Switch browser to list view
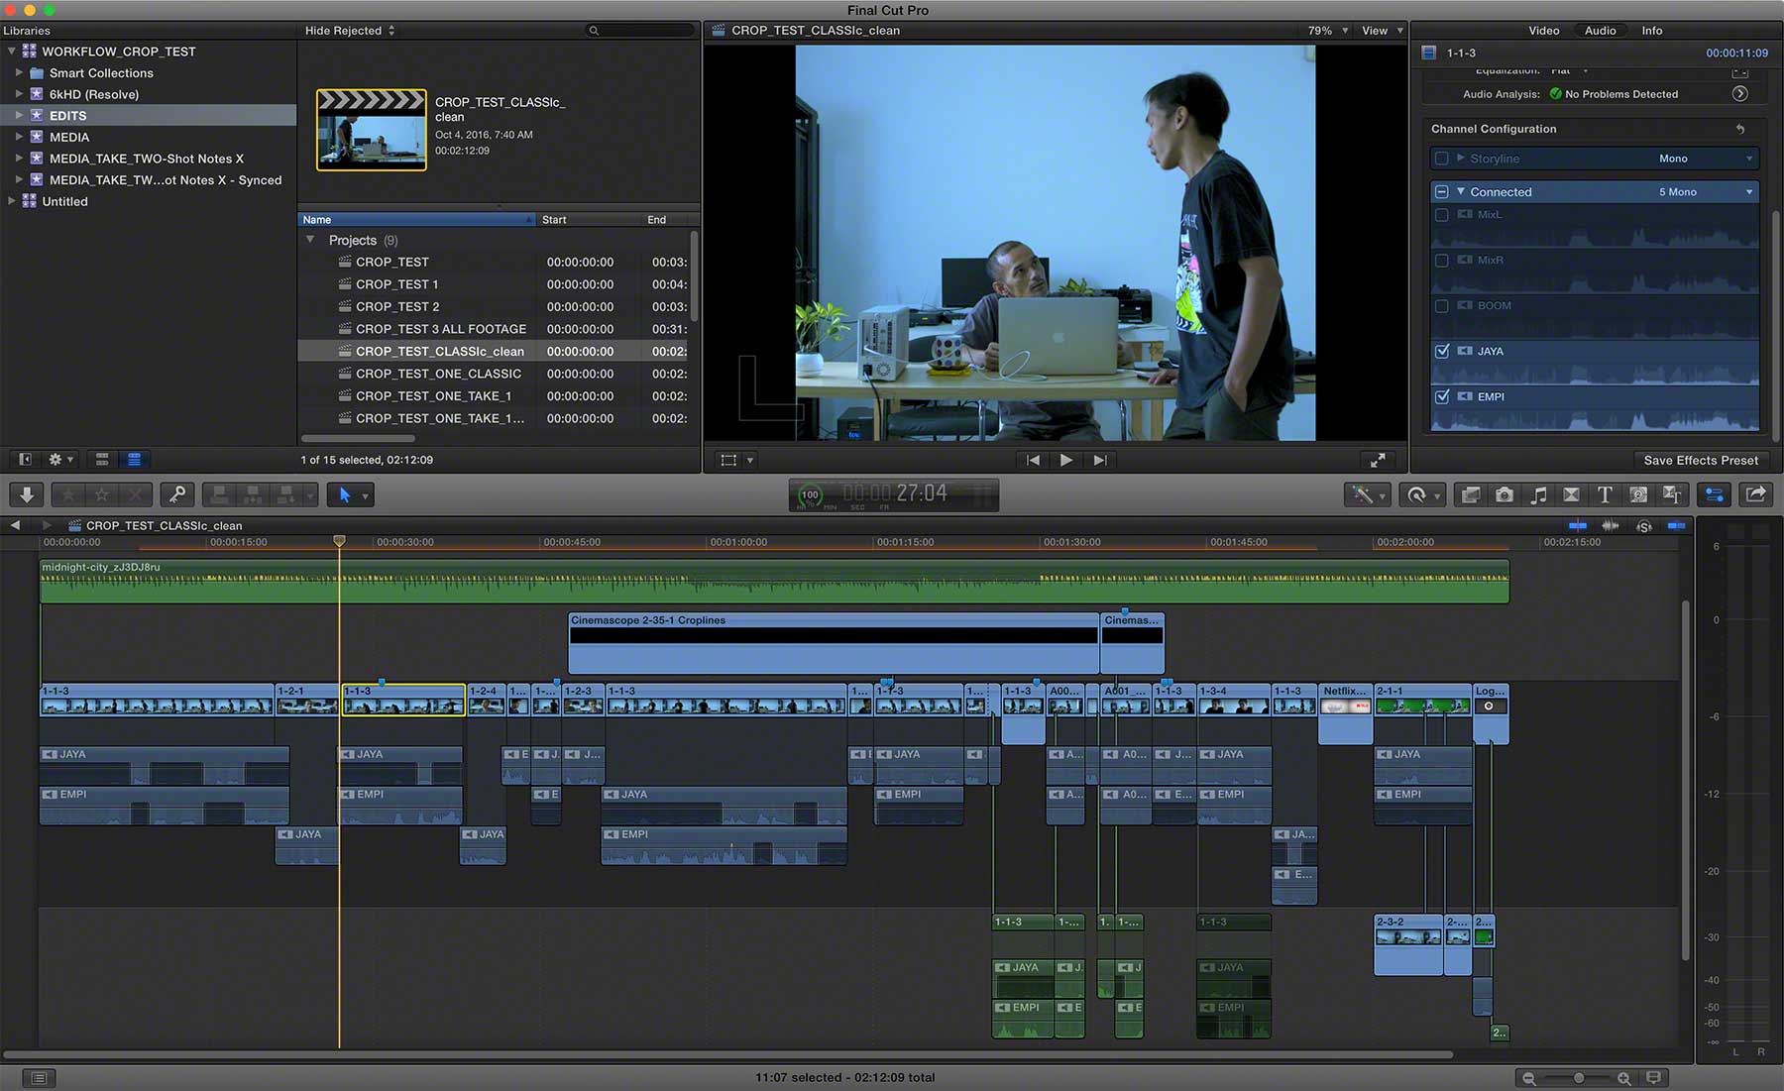Image resolution: width=1784 pixels, height=1091 pixels. click(134, 459)
